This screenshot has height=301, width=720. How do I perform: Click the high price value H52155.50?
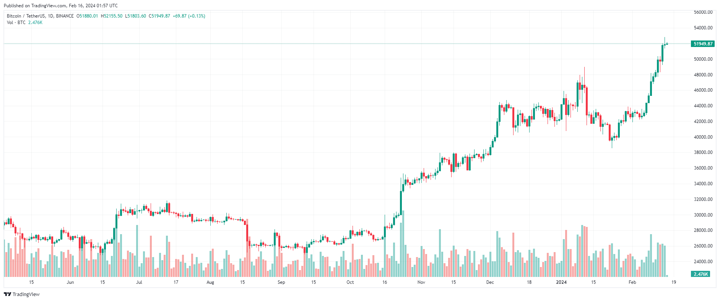[112, 16]
